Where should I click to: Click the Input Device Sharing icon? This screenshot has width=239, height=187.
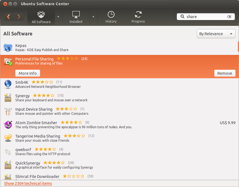pos(8,111)
